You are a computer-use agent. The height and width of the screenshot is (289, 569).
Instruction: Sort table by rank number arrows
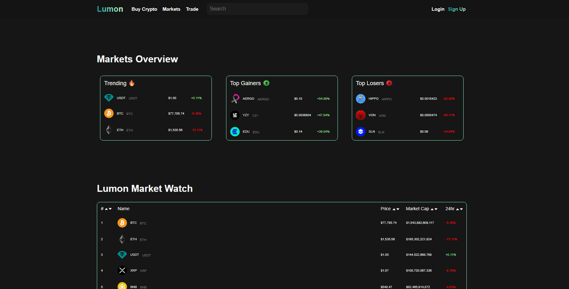pyautogui.click(x=108, y=209)
